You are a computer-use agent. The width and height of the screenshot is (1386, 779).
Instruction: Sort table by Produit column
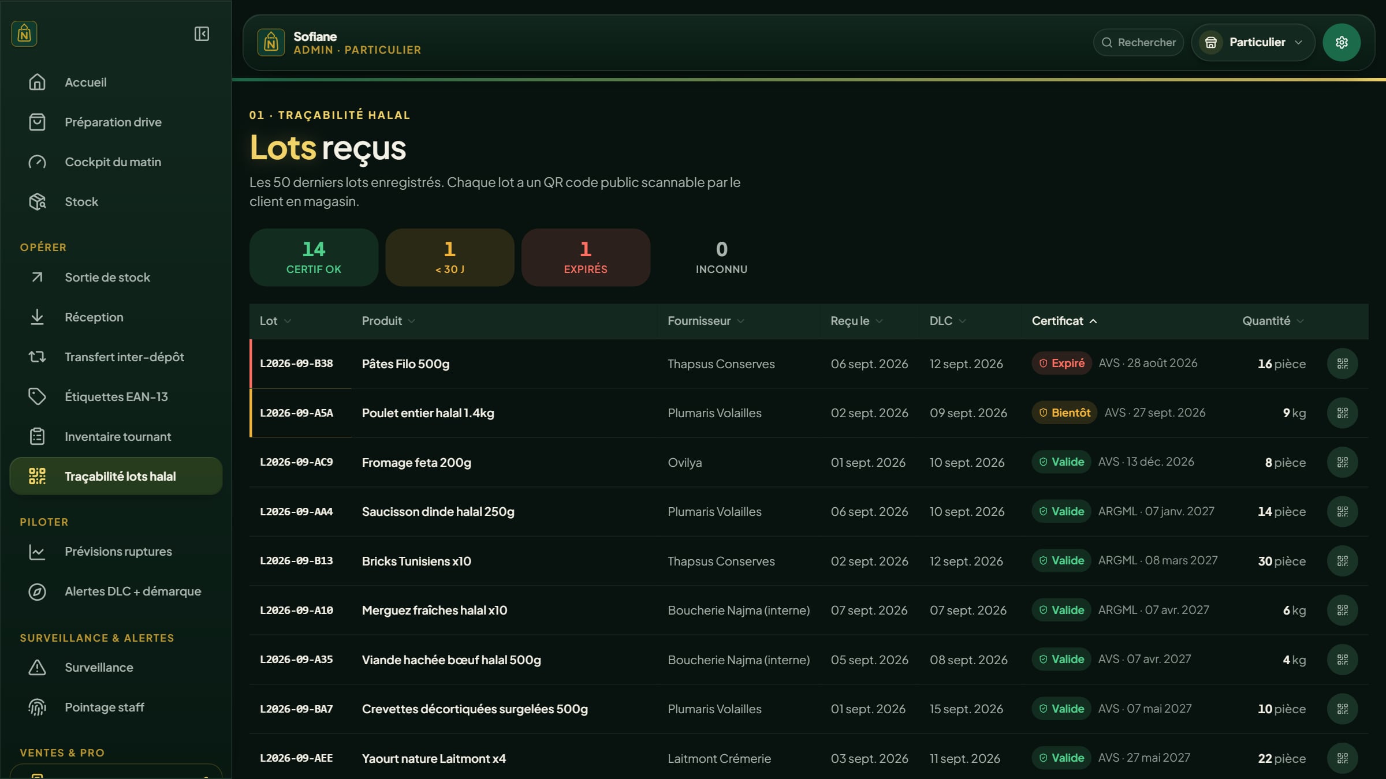388,321
